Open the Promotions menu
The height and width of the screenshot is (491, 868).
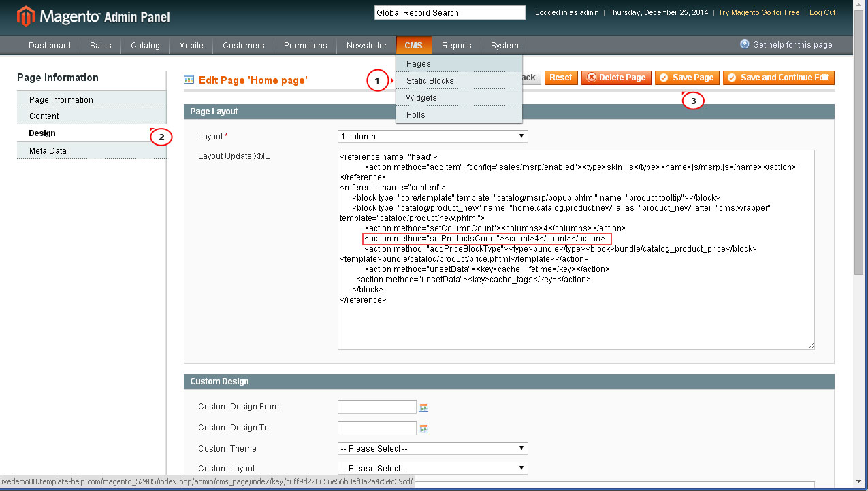306,46
